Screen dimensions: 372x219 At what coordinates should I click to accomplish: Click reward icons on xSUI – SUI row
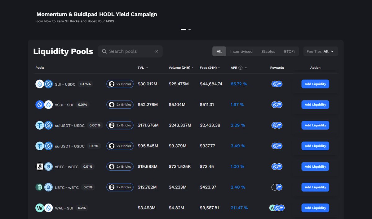coord(277,105)
